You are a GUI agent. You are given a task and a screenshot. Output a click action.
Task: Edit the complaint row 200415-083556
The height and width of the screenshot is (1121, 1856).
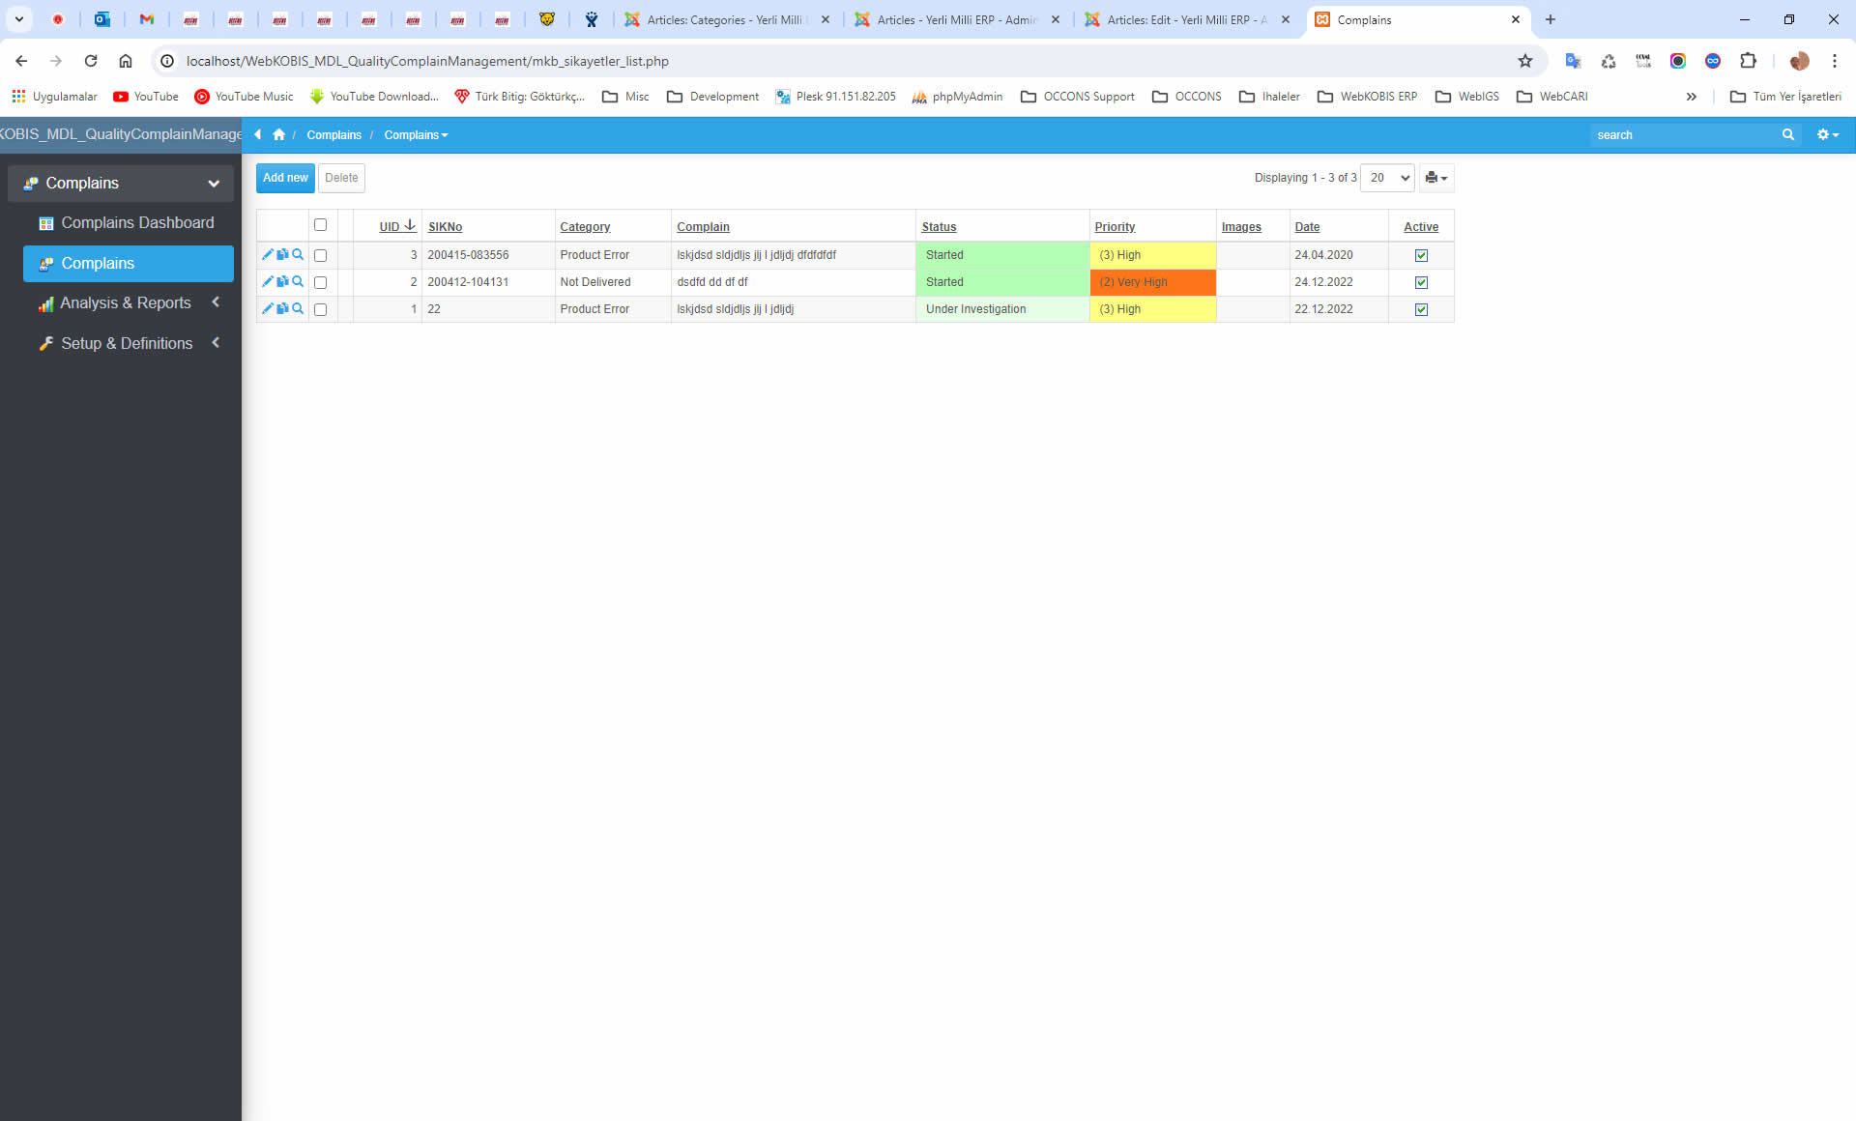[x=267, y=255]
